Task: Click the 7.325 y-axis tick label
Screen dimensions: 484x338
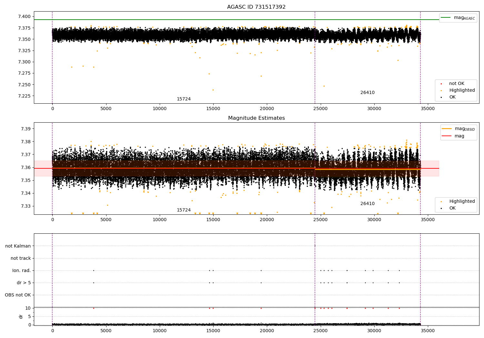Action: pyautogui.click(x=25, y=51)
